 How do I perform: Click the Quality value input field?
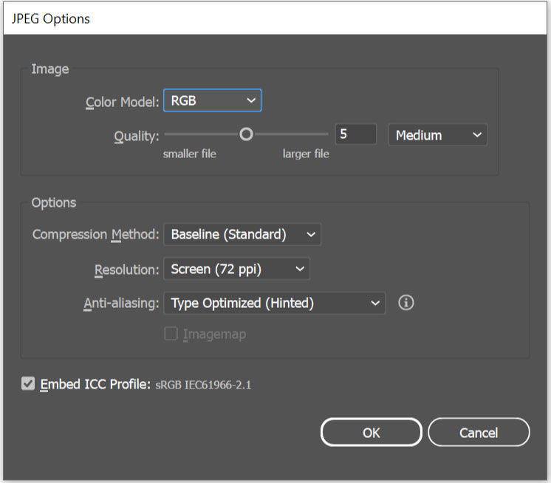click(357, 135)
